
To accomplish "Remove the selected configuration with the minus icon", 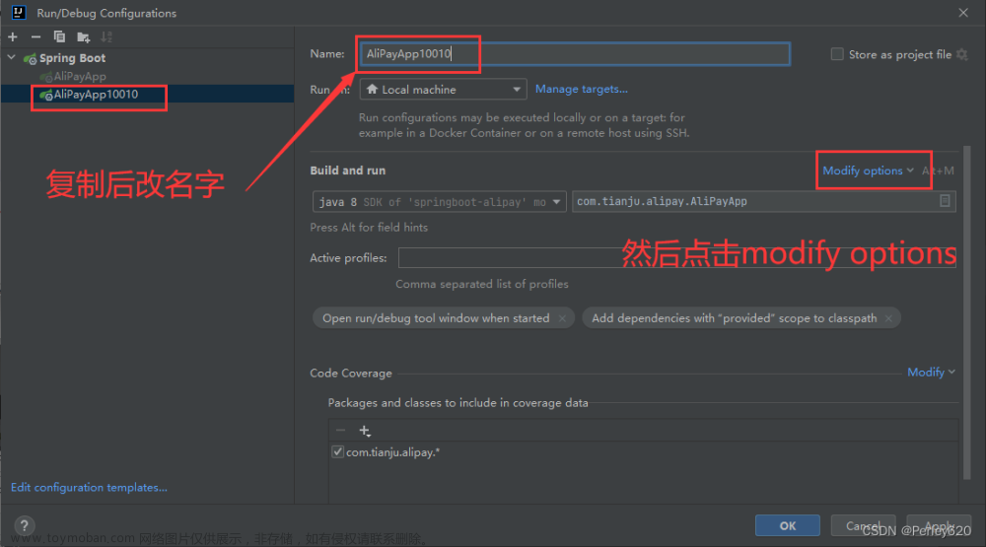I will (35, 37).
